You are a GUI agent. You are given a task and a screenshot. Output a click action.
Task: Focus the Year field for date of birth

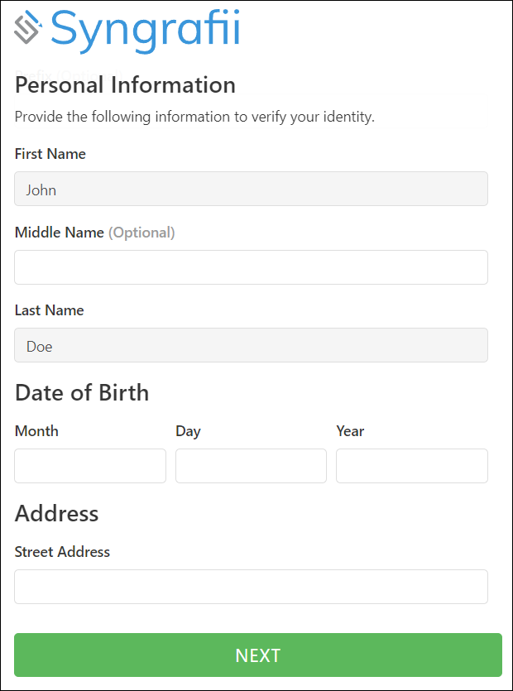(x=411, y=466)
